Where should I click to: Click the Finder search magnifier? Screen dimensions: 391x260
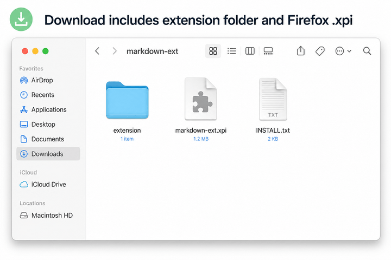[x=367, y=51]
